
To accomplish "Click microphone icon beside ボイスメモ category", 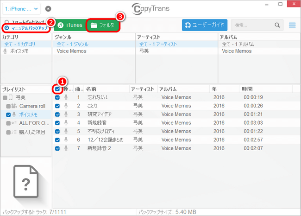I will click(x=6, y=51).
